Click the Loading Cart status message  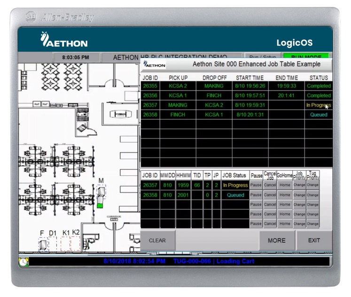pos(235,261)
